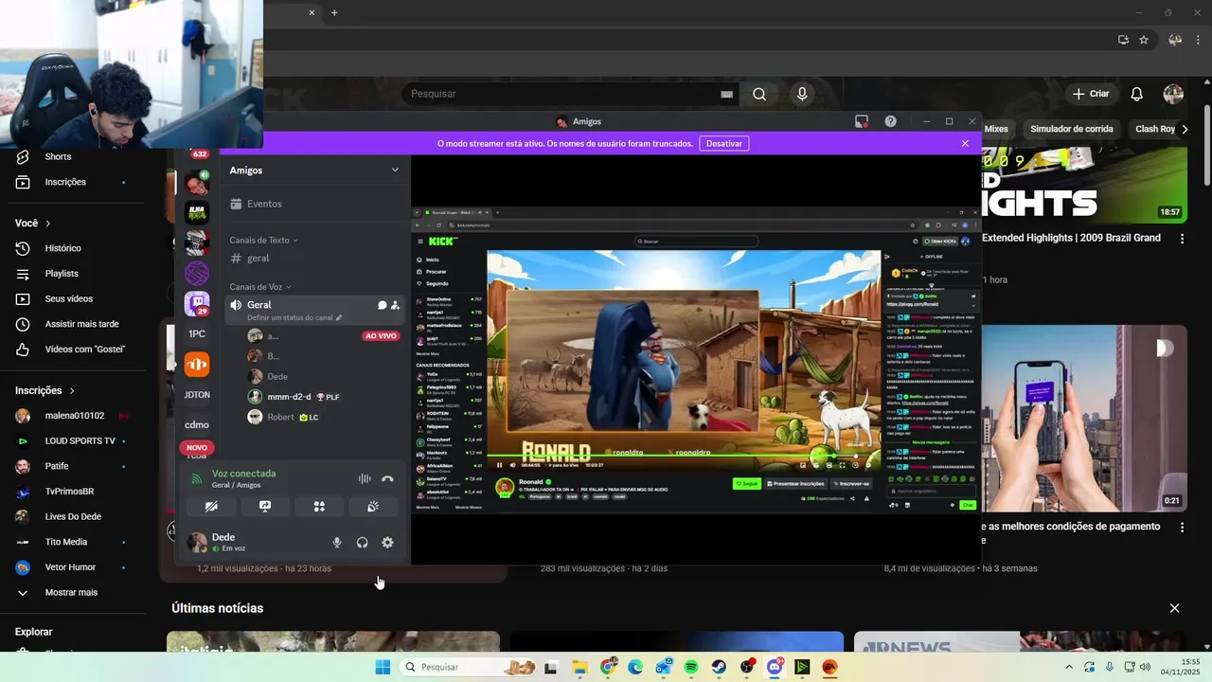
Task: Collapse the Canais de Voz category
Action: [260, 287]
